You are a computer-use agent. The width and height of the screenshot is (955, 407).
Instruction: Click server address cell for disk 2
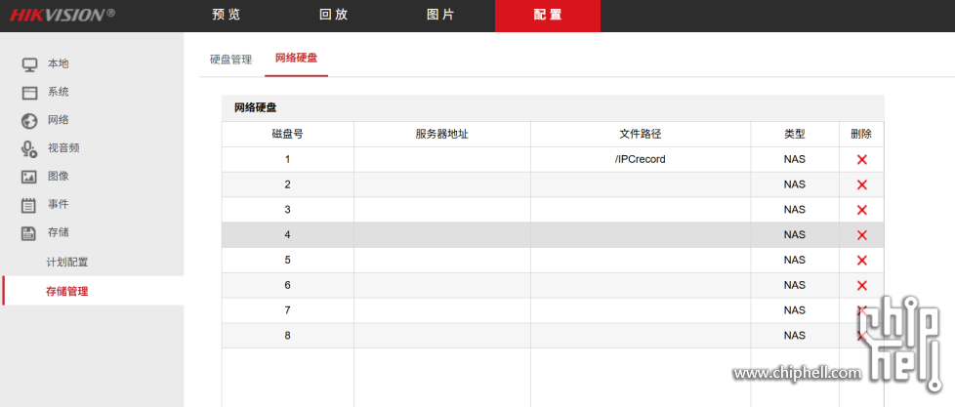tap(441, 184)
